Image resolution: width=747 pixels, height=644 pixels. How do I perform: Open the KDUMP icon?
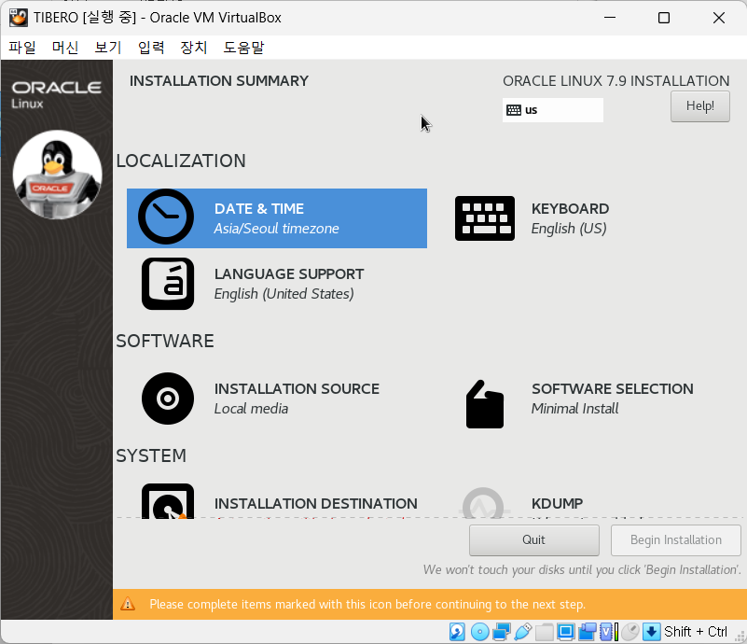point(483,503)
